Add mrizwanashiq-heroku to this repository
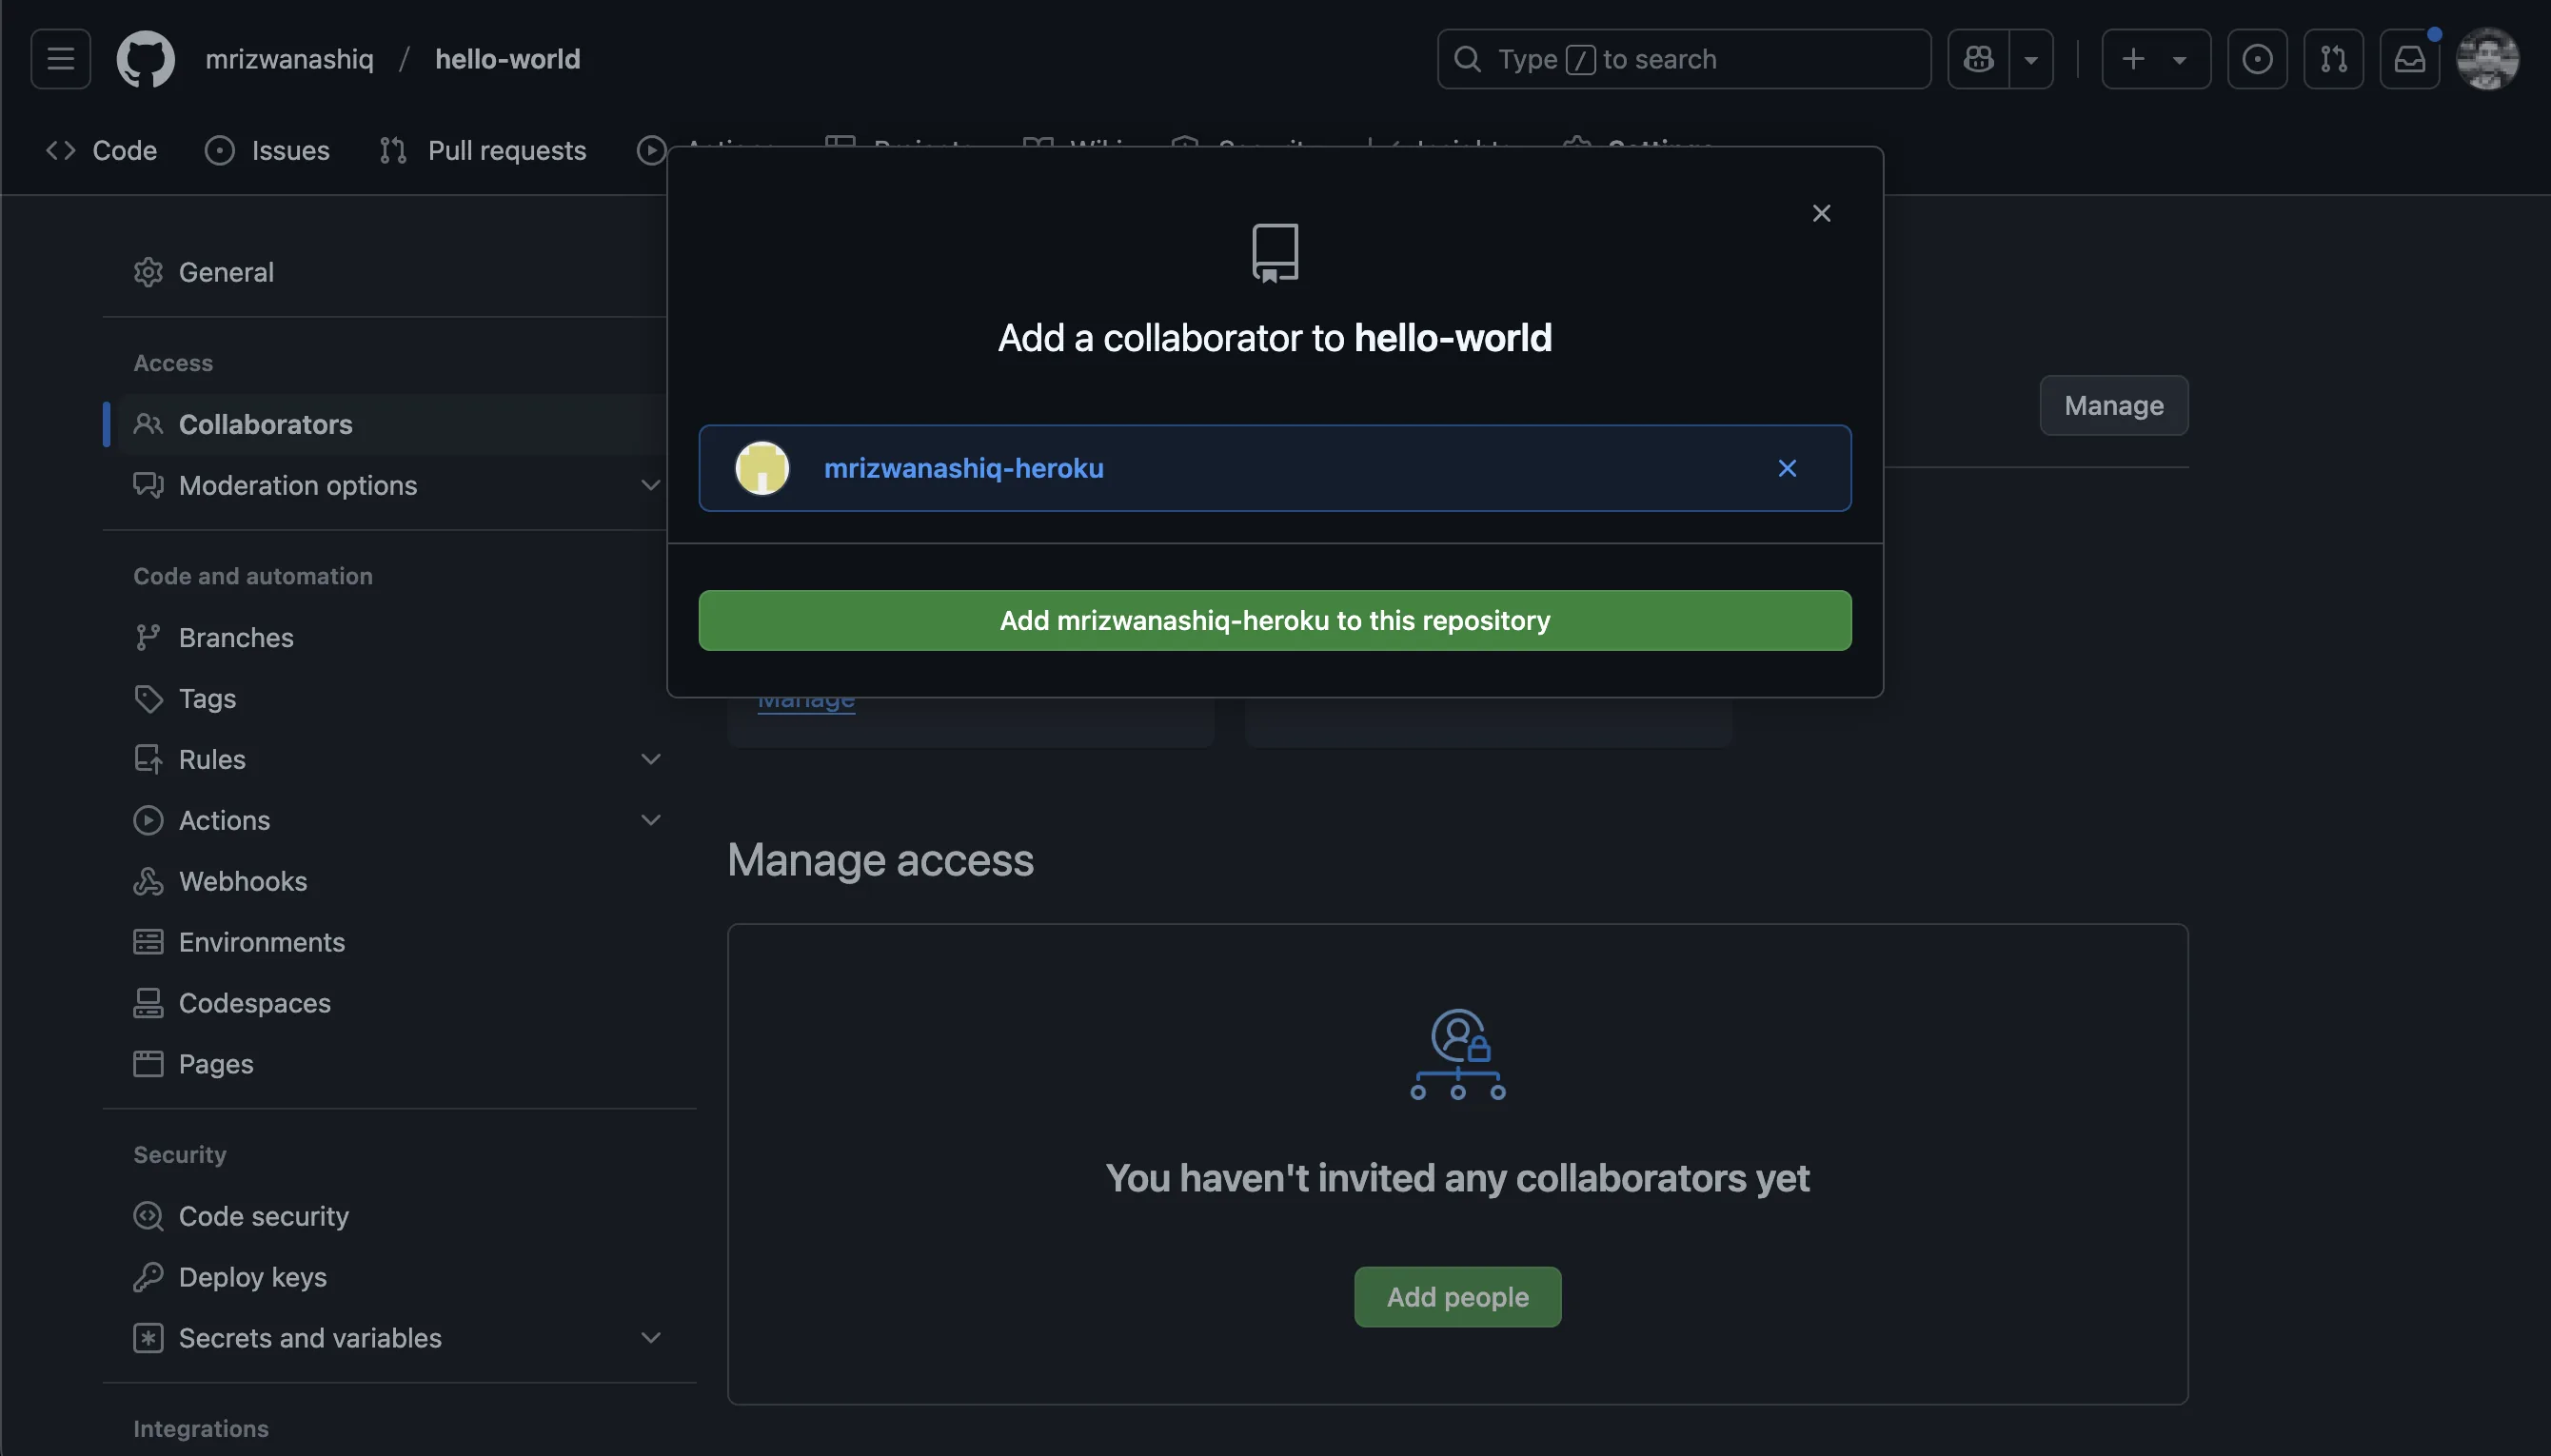The image size is (2551, 1456). 1275,620
